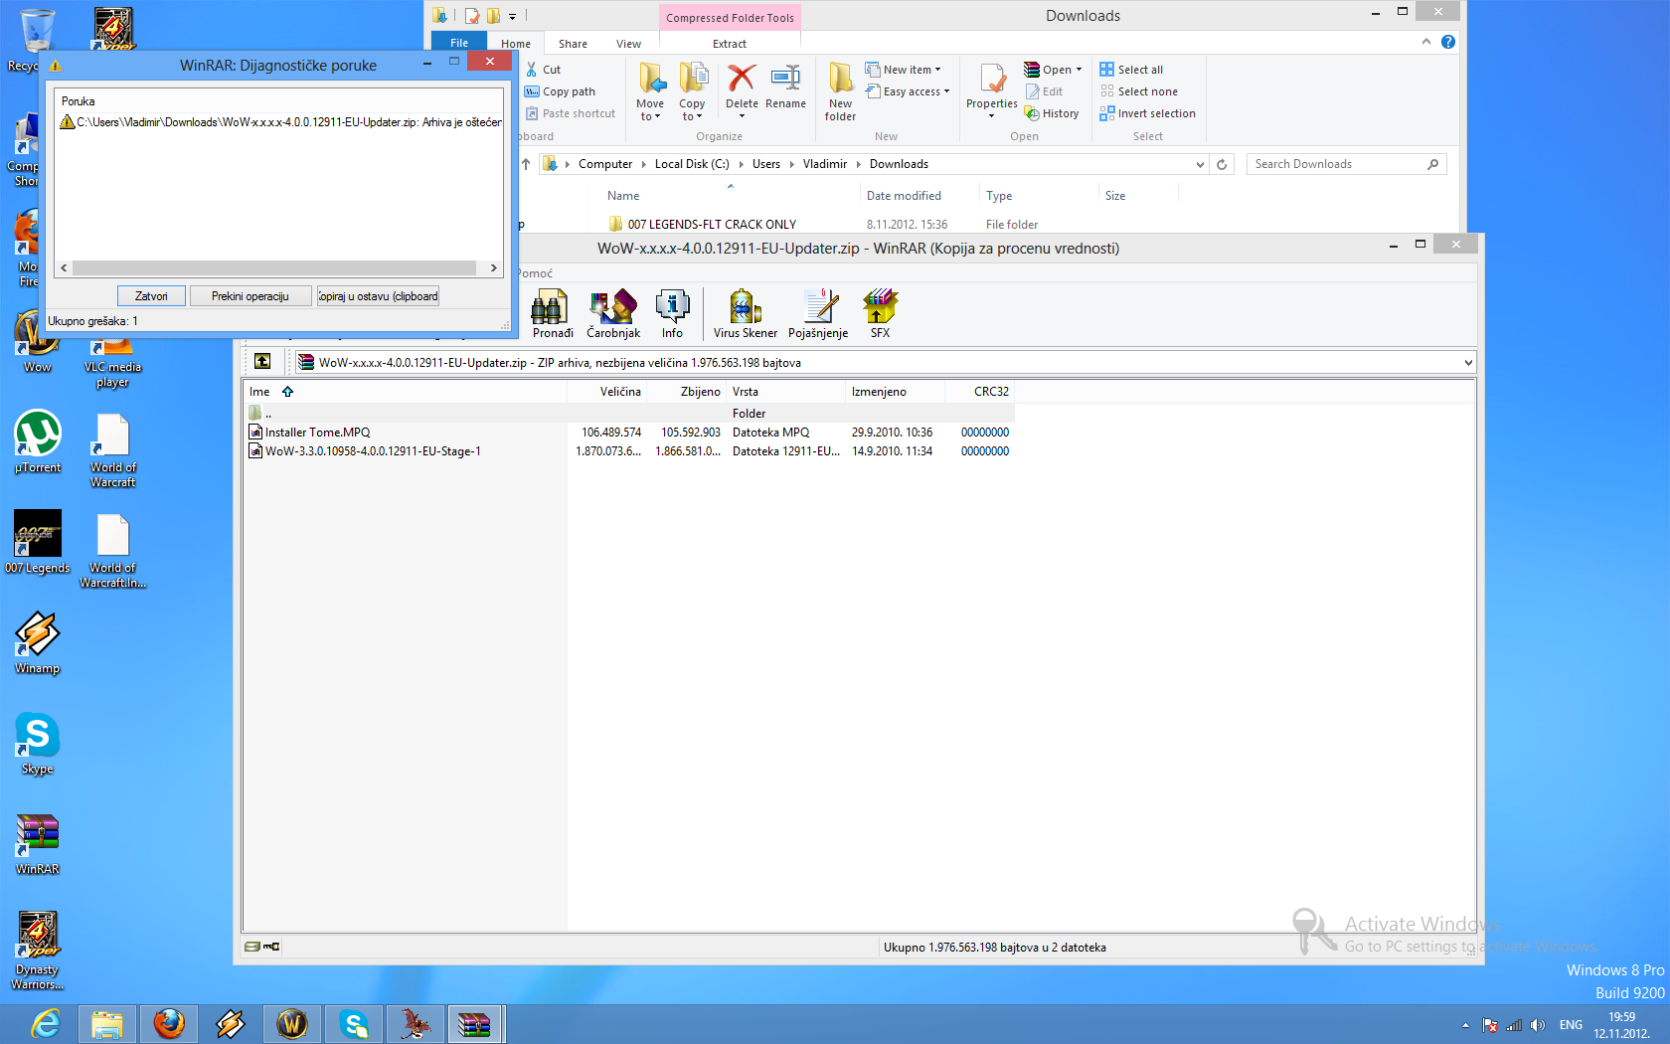Screen dimensions: 1670x1044
Task: Create a New folder from Explorer ribbon
Action: coord(840,91)
